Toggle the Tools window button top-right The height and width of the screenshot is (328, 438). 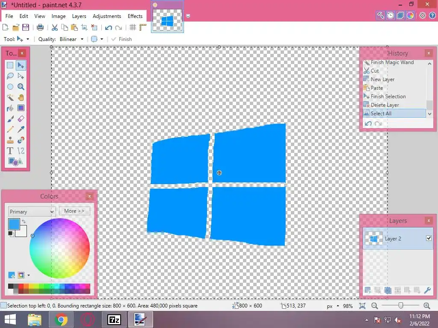coord(380,15)
